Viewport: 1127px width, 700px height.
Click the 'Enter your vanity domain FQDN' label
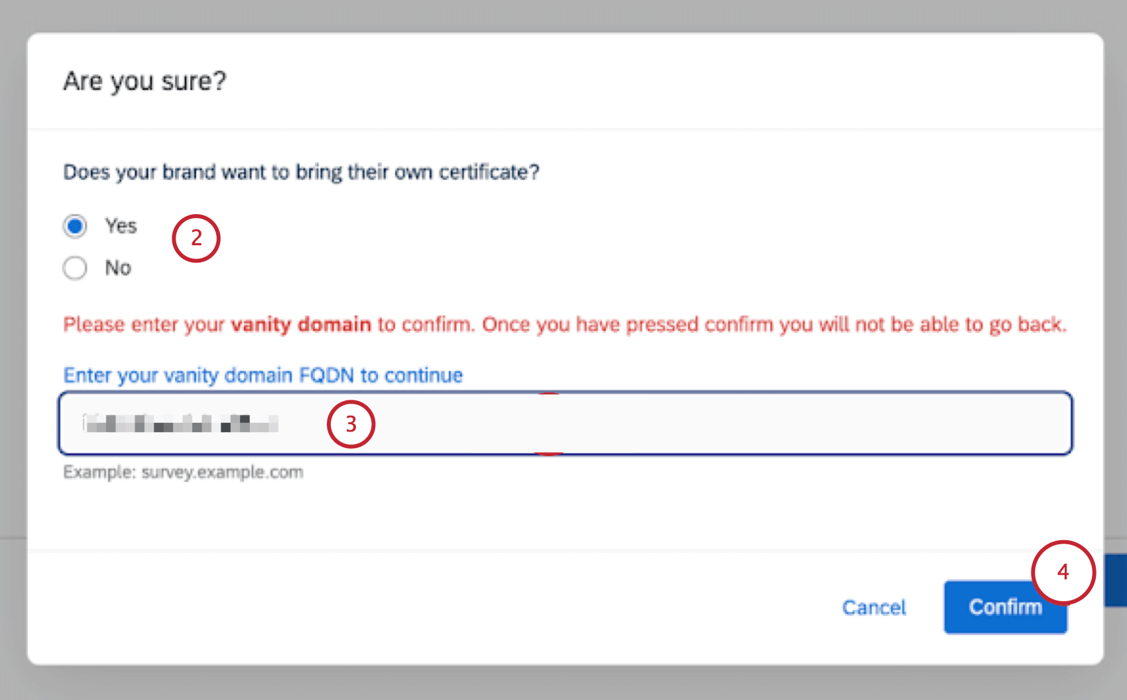coord(263,375)
